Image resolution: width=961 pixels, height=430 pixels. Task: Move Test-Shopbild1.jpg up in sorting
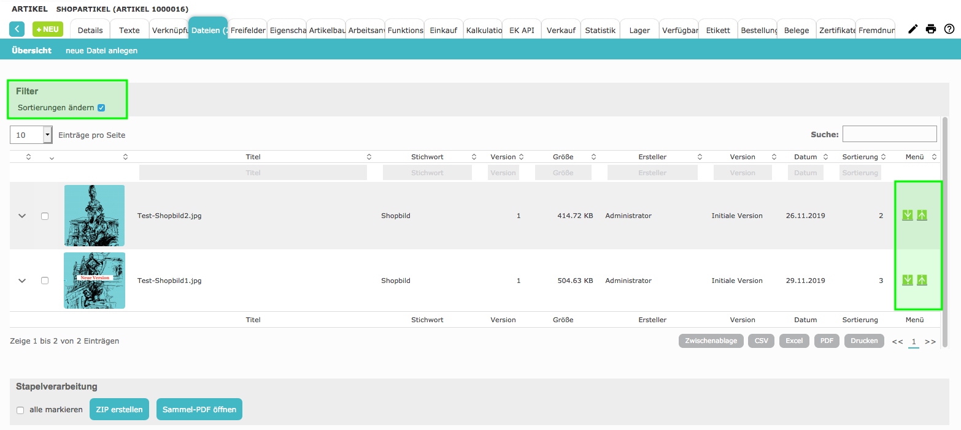tap(922, 280)
